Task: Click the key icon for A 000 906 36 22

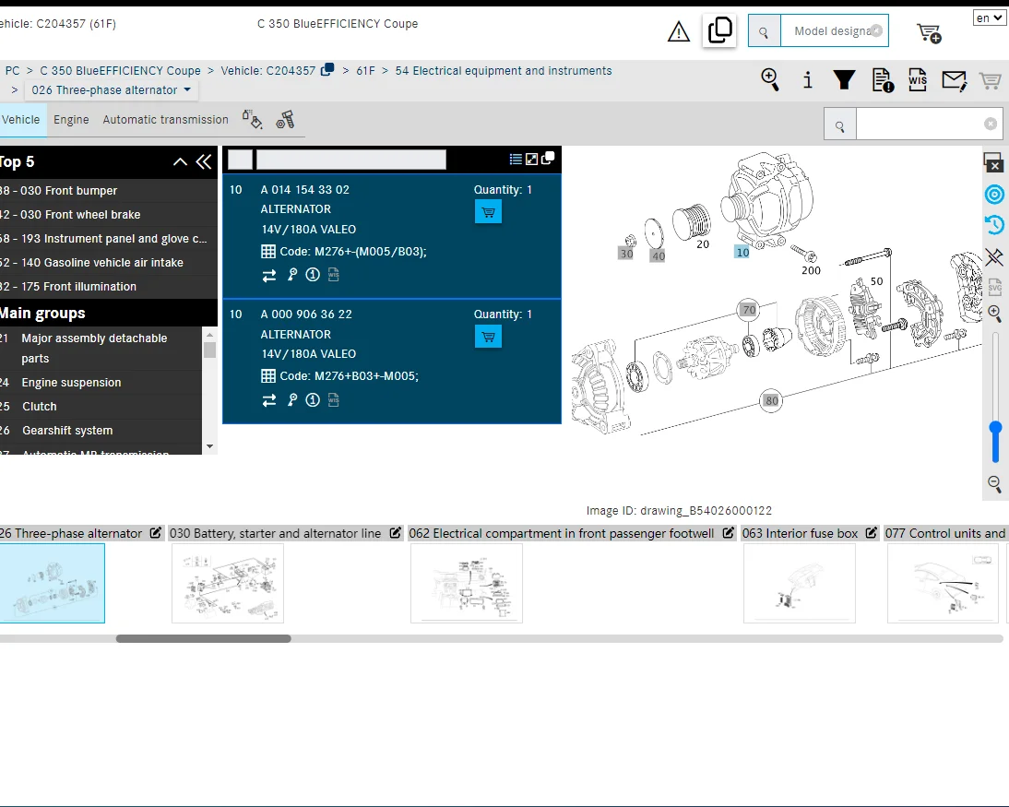Action: coord(292,399)
